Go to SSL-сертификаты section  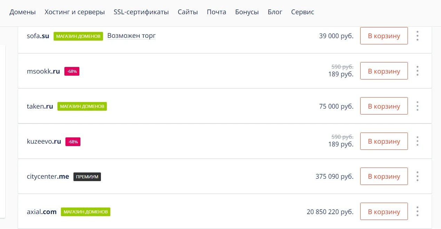[x=141, y=12]
